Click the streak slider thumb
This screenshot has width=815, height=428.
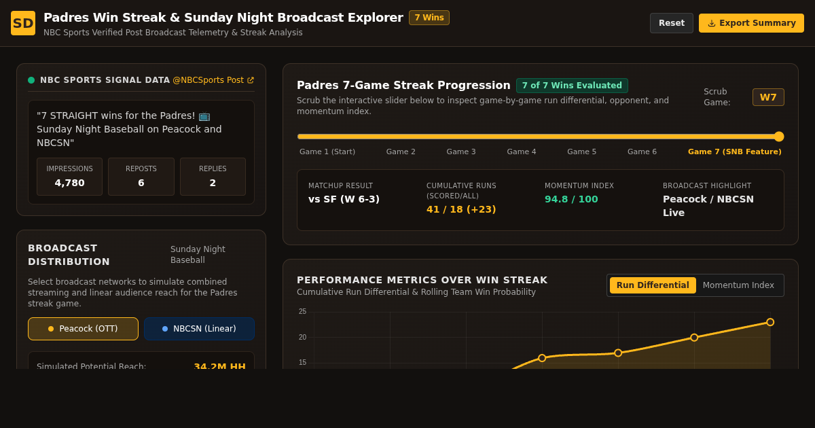click(x=779, y=137)
